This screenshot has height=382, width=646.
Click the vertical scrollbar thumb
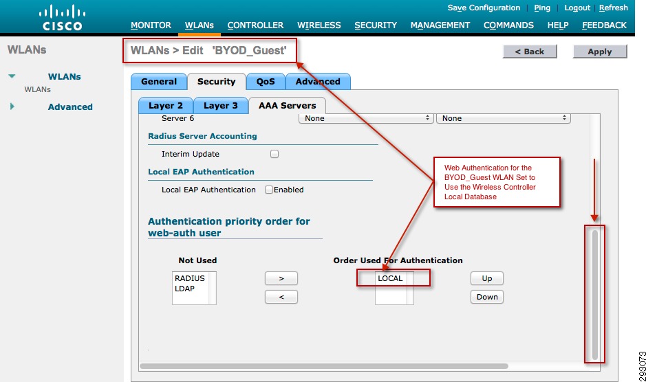tap(594, 294)
